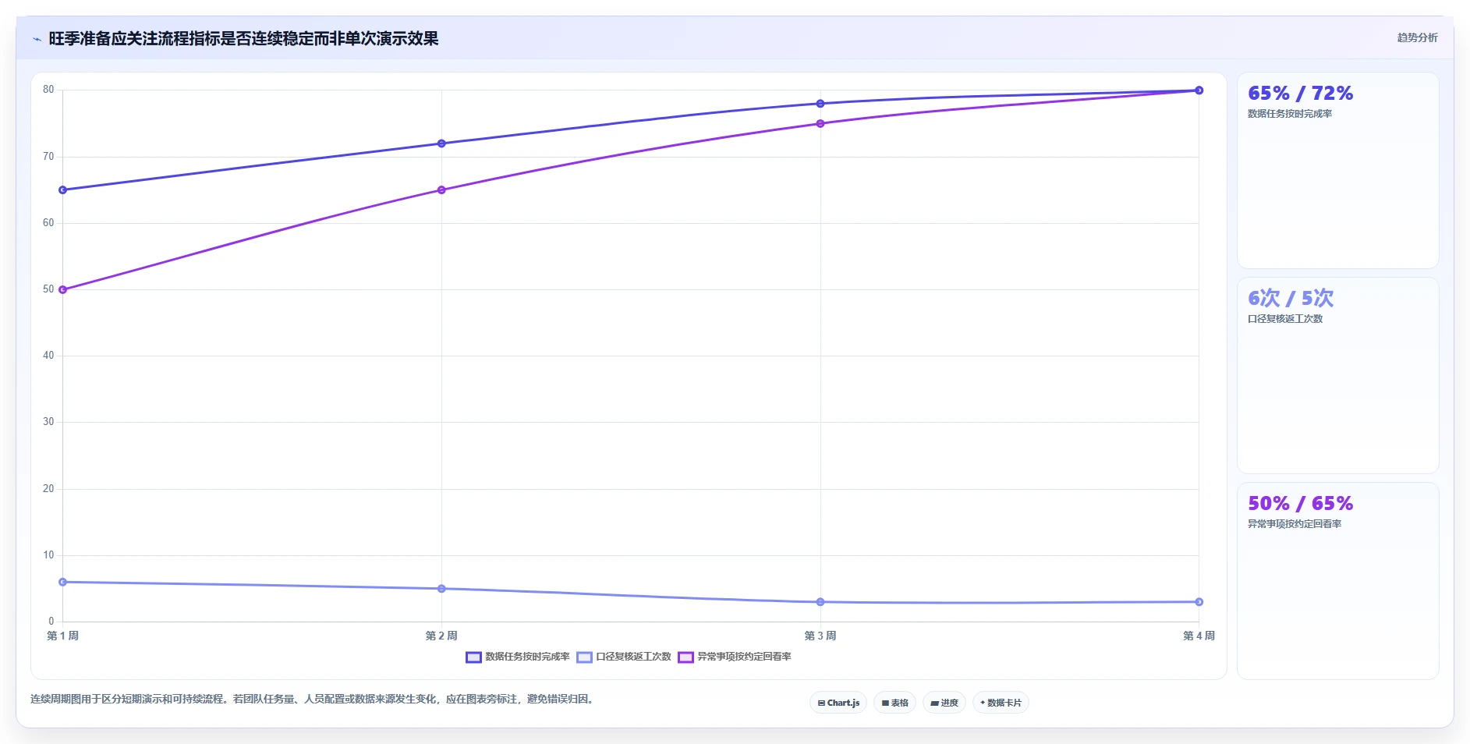Select the 50% / 65% stat card
The width and height of the screenshot is (1470, 744).
[x=1337, y=581]
